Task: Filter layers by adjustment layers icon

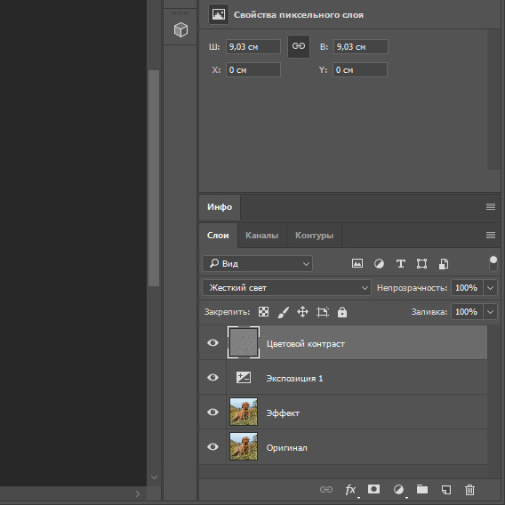Action: (379, 264)
